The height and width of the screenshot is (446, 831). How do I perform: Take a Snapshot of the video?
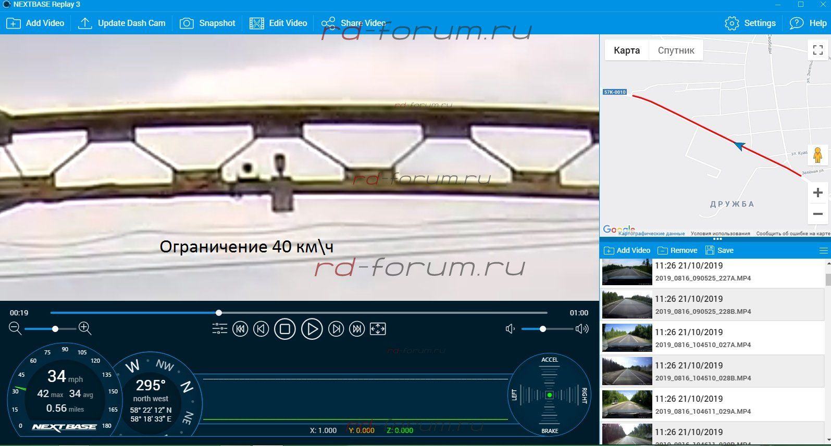(x=208, y=23)
